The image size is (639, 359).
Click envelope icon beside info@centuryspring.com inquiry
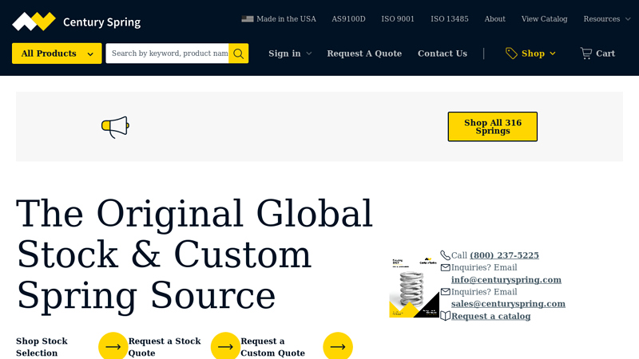(x=446, y=267)
